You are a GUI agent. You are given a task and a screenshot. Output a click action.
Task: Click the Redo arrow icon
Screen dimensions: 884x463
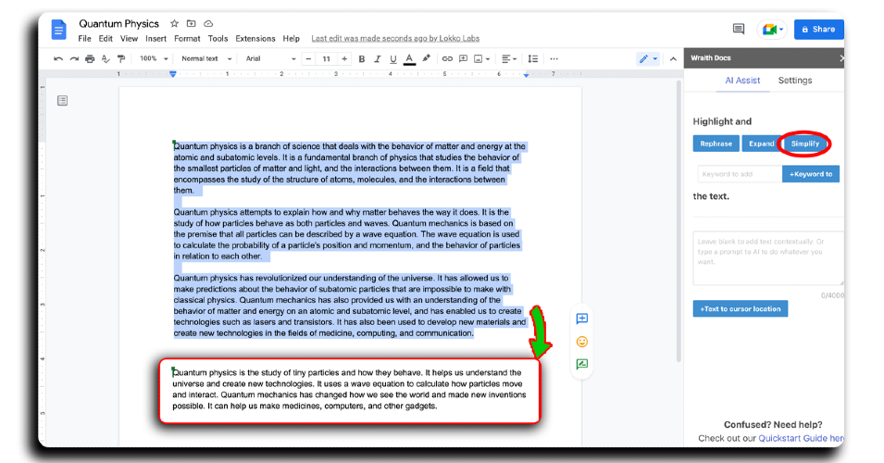point(74,58)
